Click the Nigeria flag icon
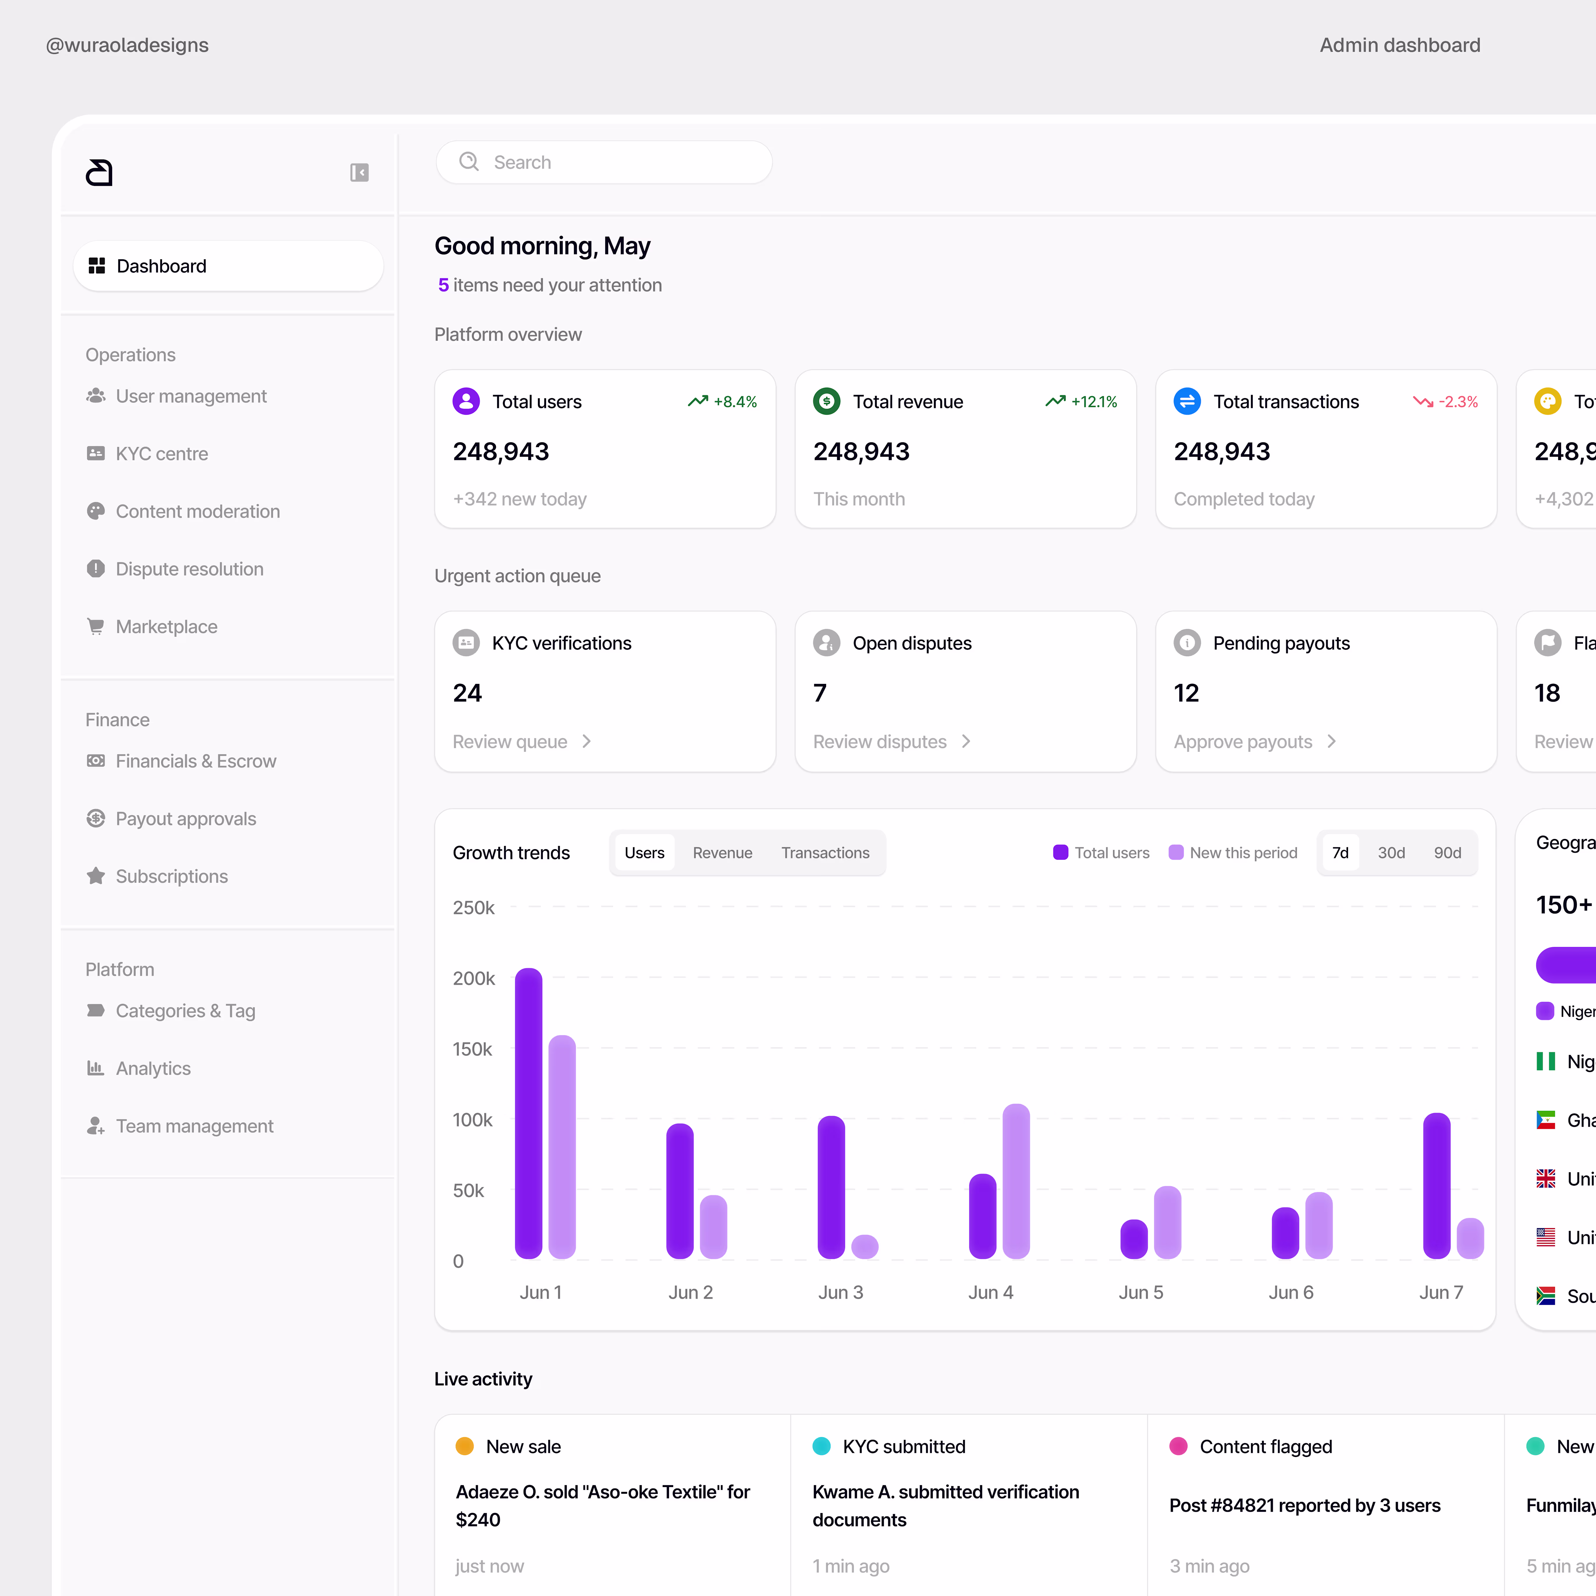Screen dimensions: 1596x1596 coord(1546,1062)
